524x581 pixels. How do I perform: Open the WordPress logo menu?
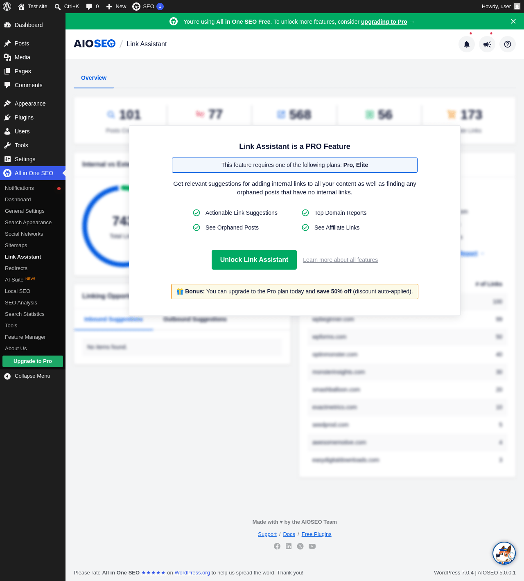[x=7, y=7]
